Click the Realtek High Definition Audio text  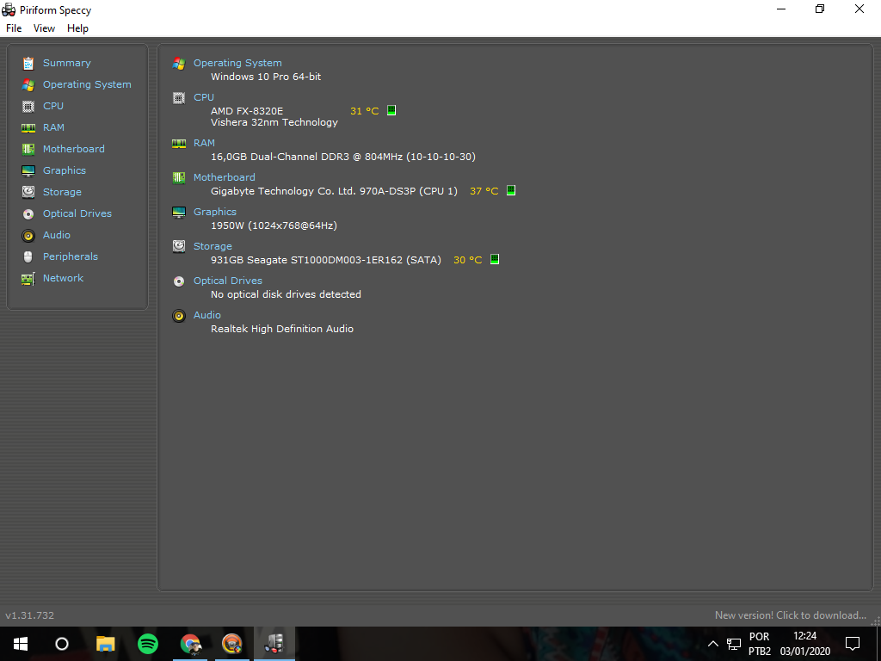pyautogui.click(x=282, y=329)
